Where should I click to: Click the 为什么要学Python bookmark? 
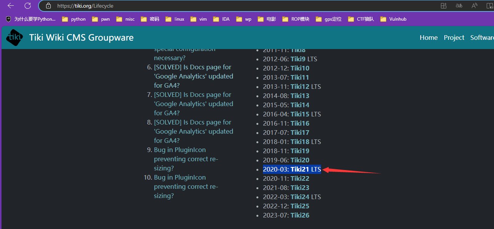(x=31, y=19)
